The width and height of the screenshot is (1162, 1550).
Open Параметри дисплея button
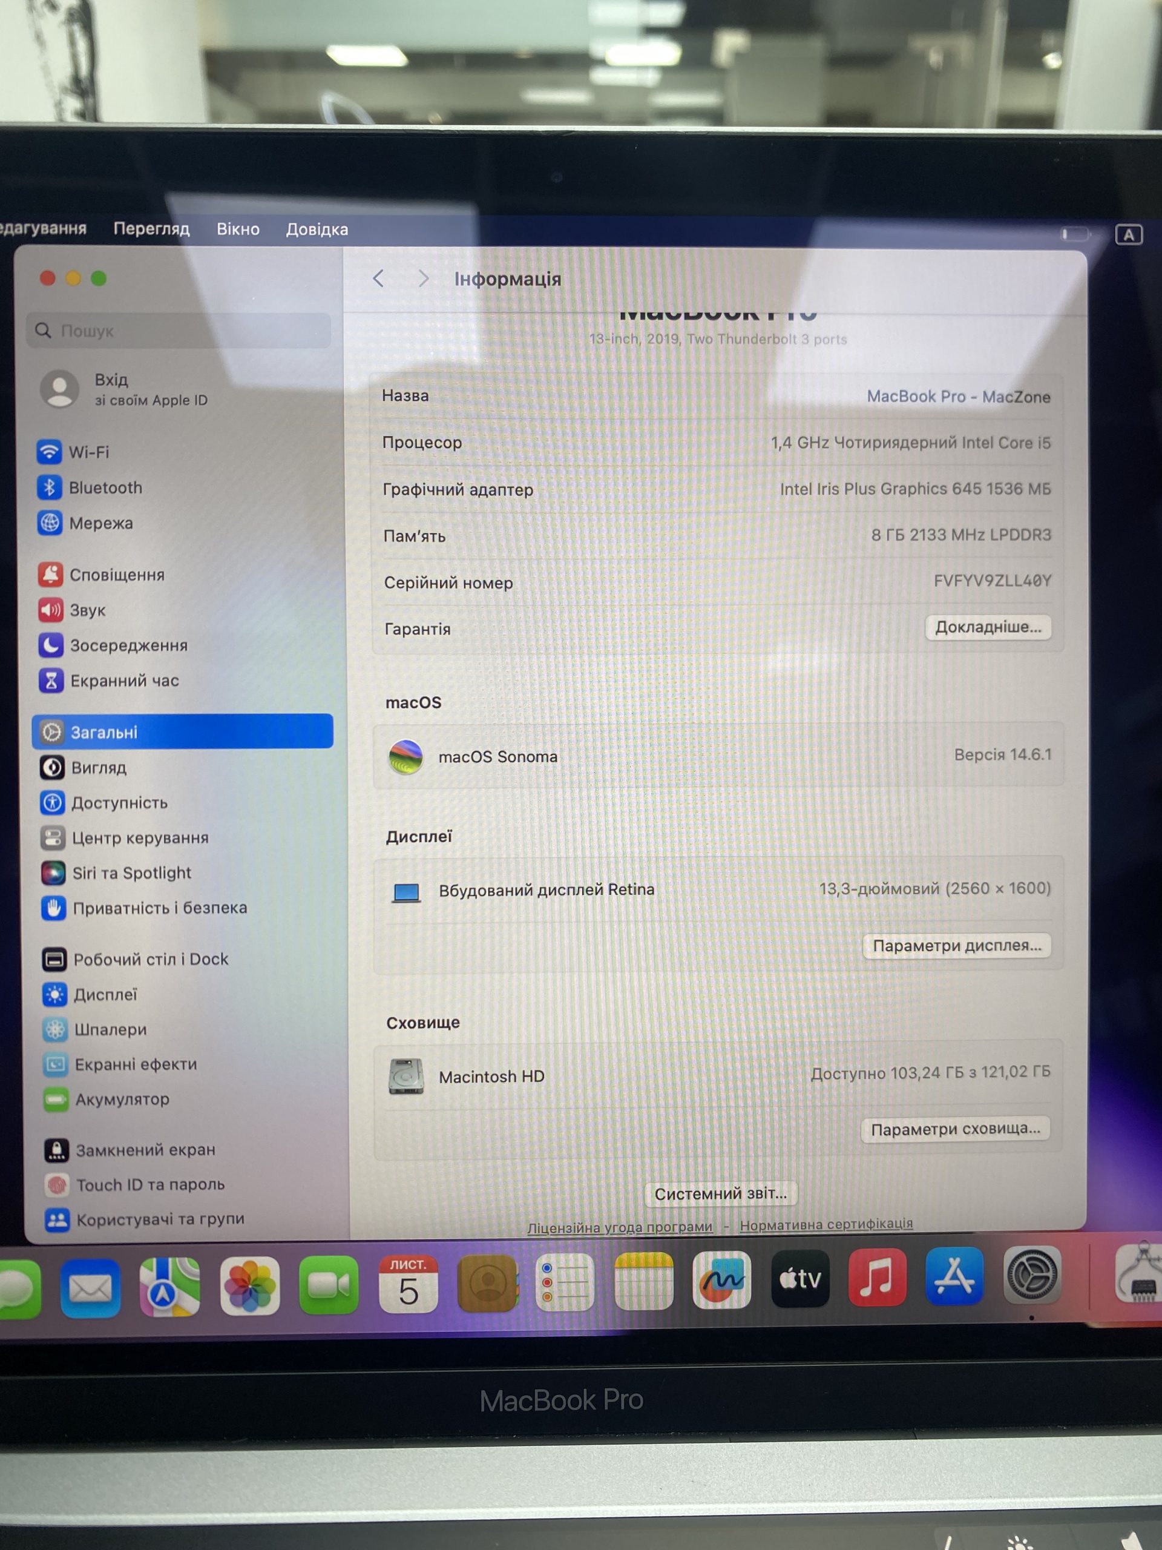pos(957,945)
